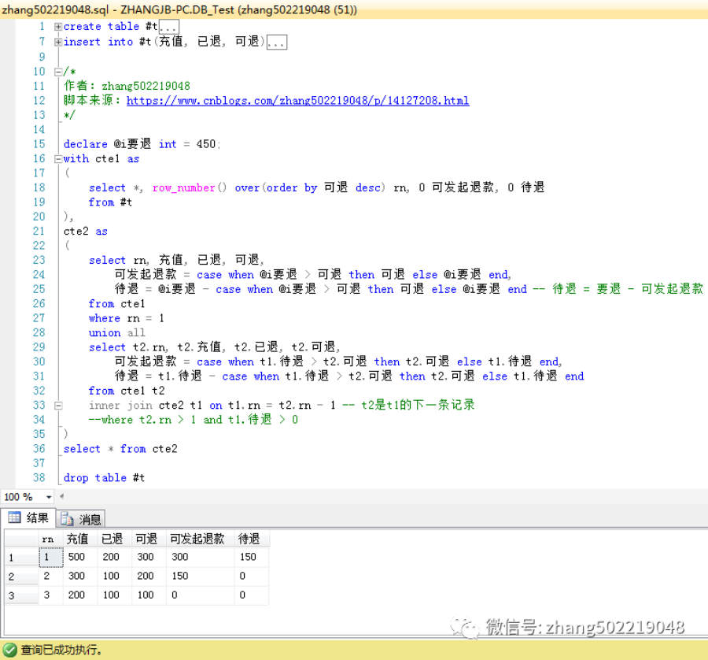Open the 100 % zoom dropdown
This screenshot has width=708, height=660.
pos(49,497)
